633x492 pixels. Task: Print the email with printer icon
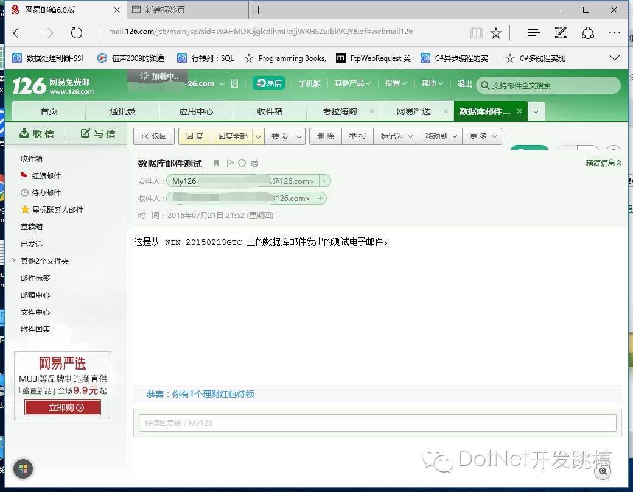[x=255, y=163]
